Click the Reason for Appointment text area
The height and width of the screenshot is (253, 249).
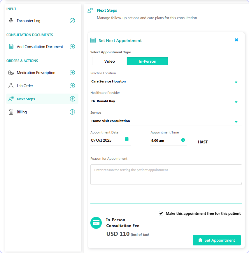(166, 175)
